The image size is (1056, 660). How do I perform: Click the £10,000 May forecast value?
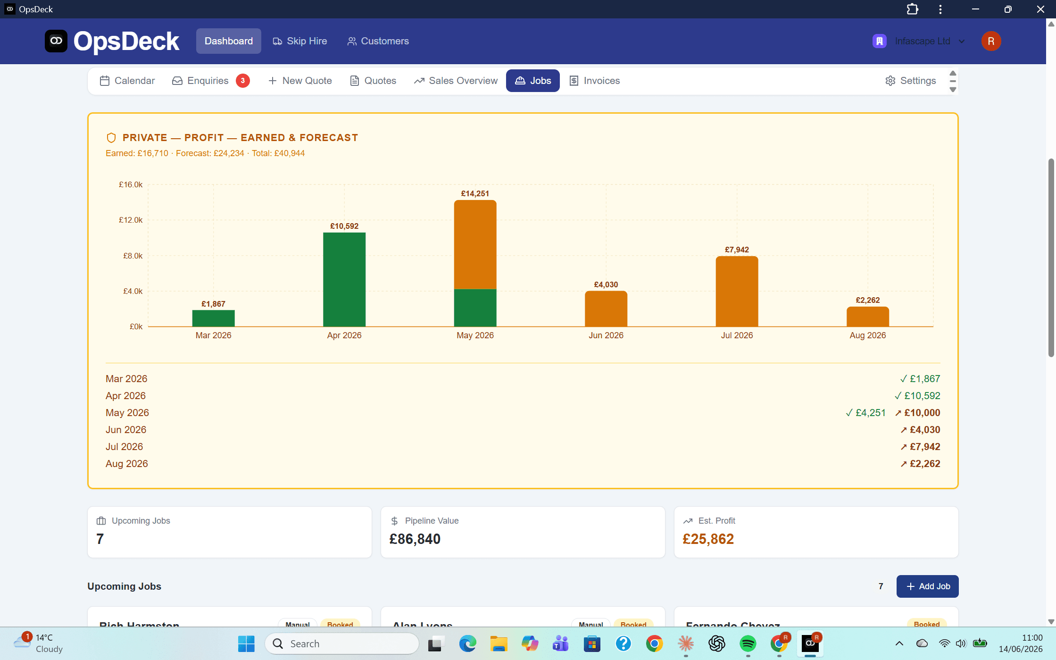coord(917,413)
